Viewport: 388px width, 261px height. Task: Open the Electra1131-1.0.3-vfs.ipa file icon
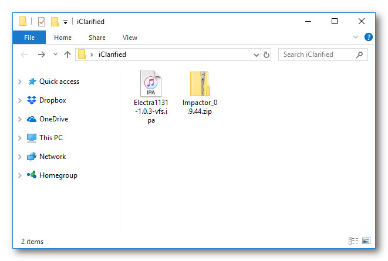click(151, 83)
